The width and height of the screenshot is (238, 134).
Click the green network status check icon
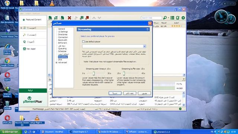180,109
